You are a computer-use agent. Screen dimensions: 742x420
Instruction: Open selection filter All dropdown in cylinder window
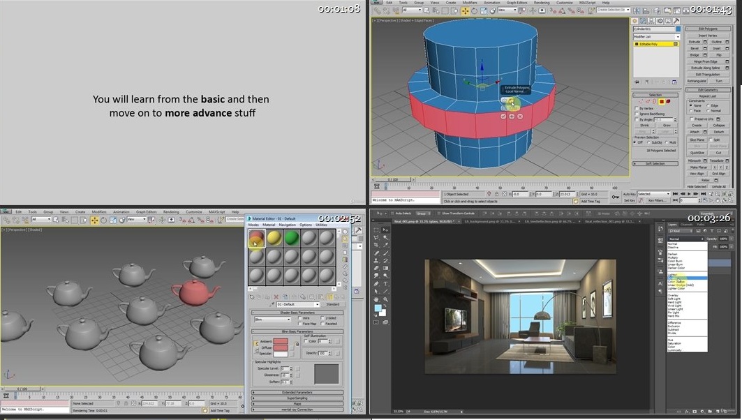[412, 10]
